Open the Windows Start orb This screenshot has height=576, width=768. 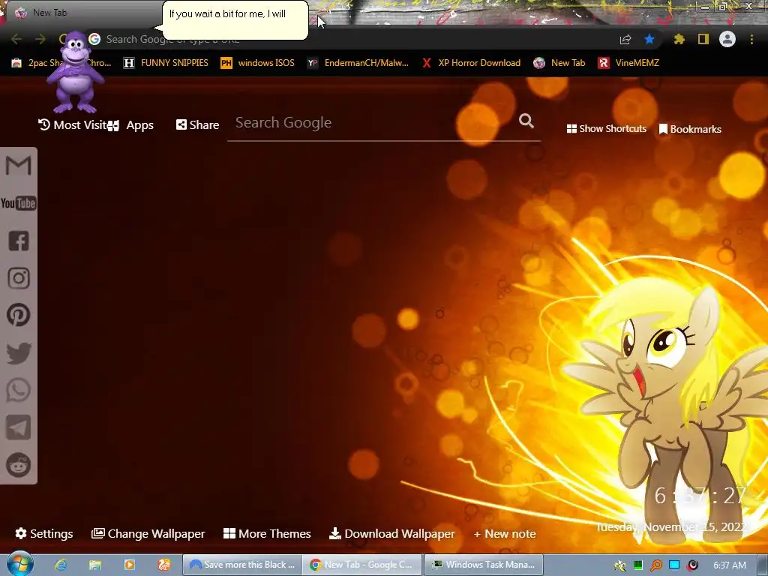pyautogui.click(x=19, y=563)
